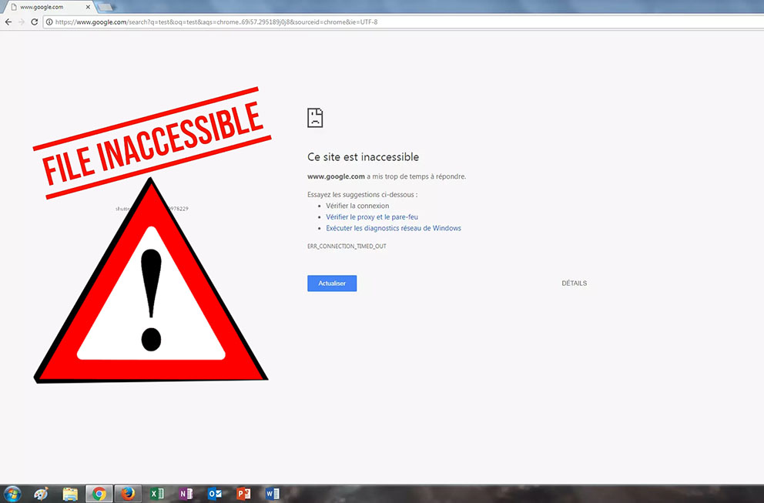Open Vérifier le proxy et le pare-feu link
Image resolution: width=764 pixels, height=503 pixels.
[x=372, y=217]
